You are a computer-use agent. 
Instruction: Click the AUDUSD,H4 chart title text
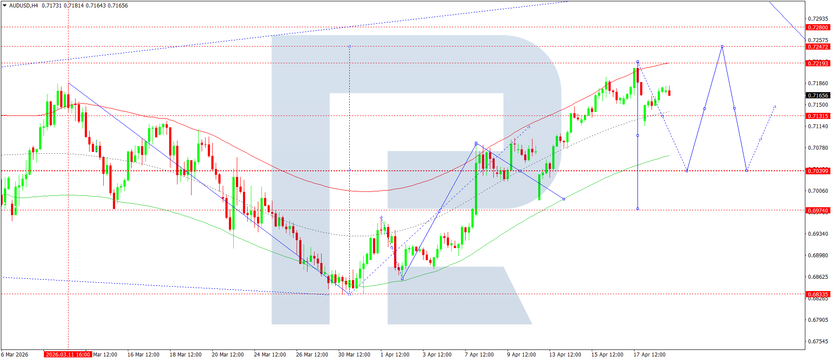tap(24, 6)
